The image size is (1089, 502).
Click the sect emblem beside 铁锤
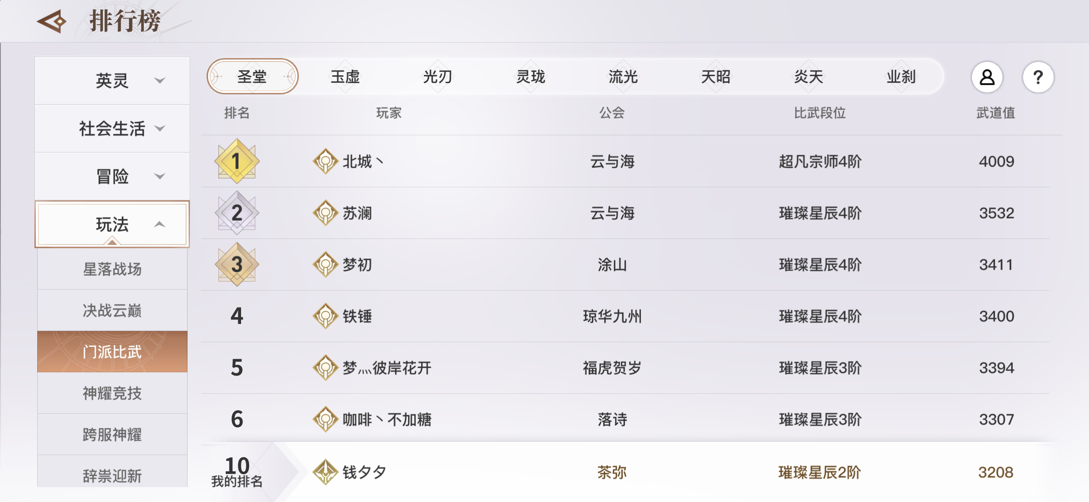click(x=326, y=316)
